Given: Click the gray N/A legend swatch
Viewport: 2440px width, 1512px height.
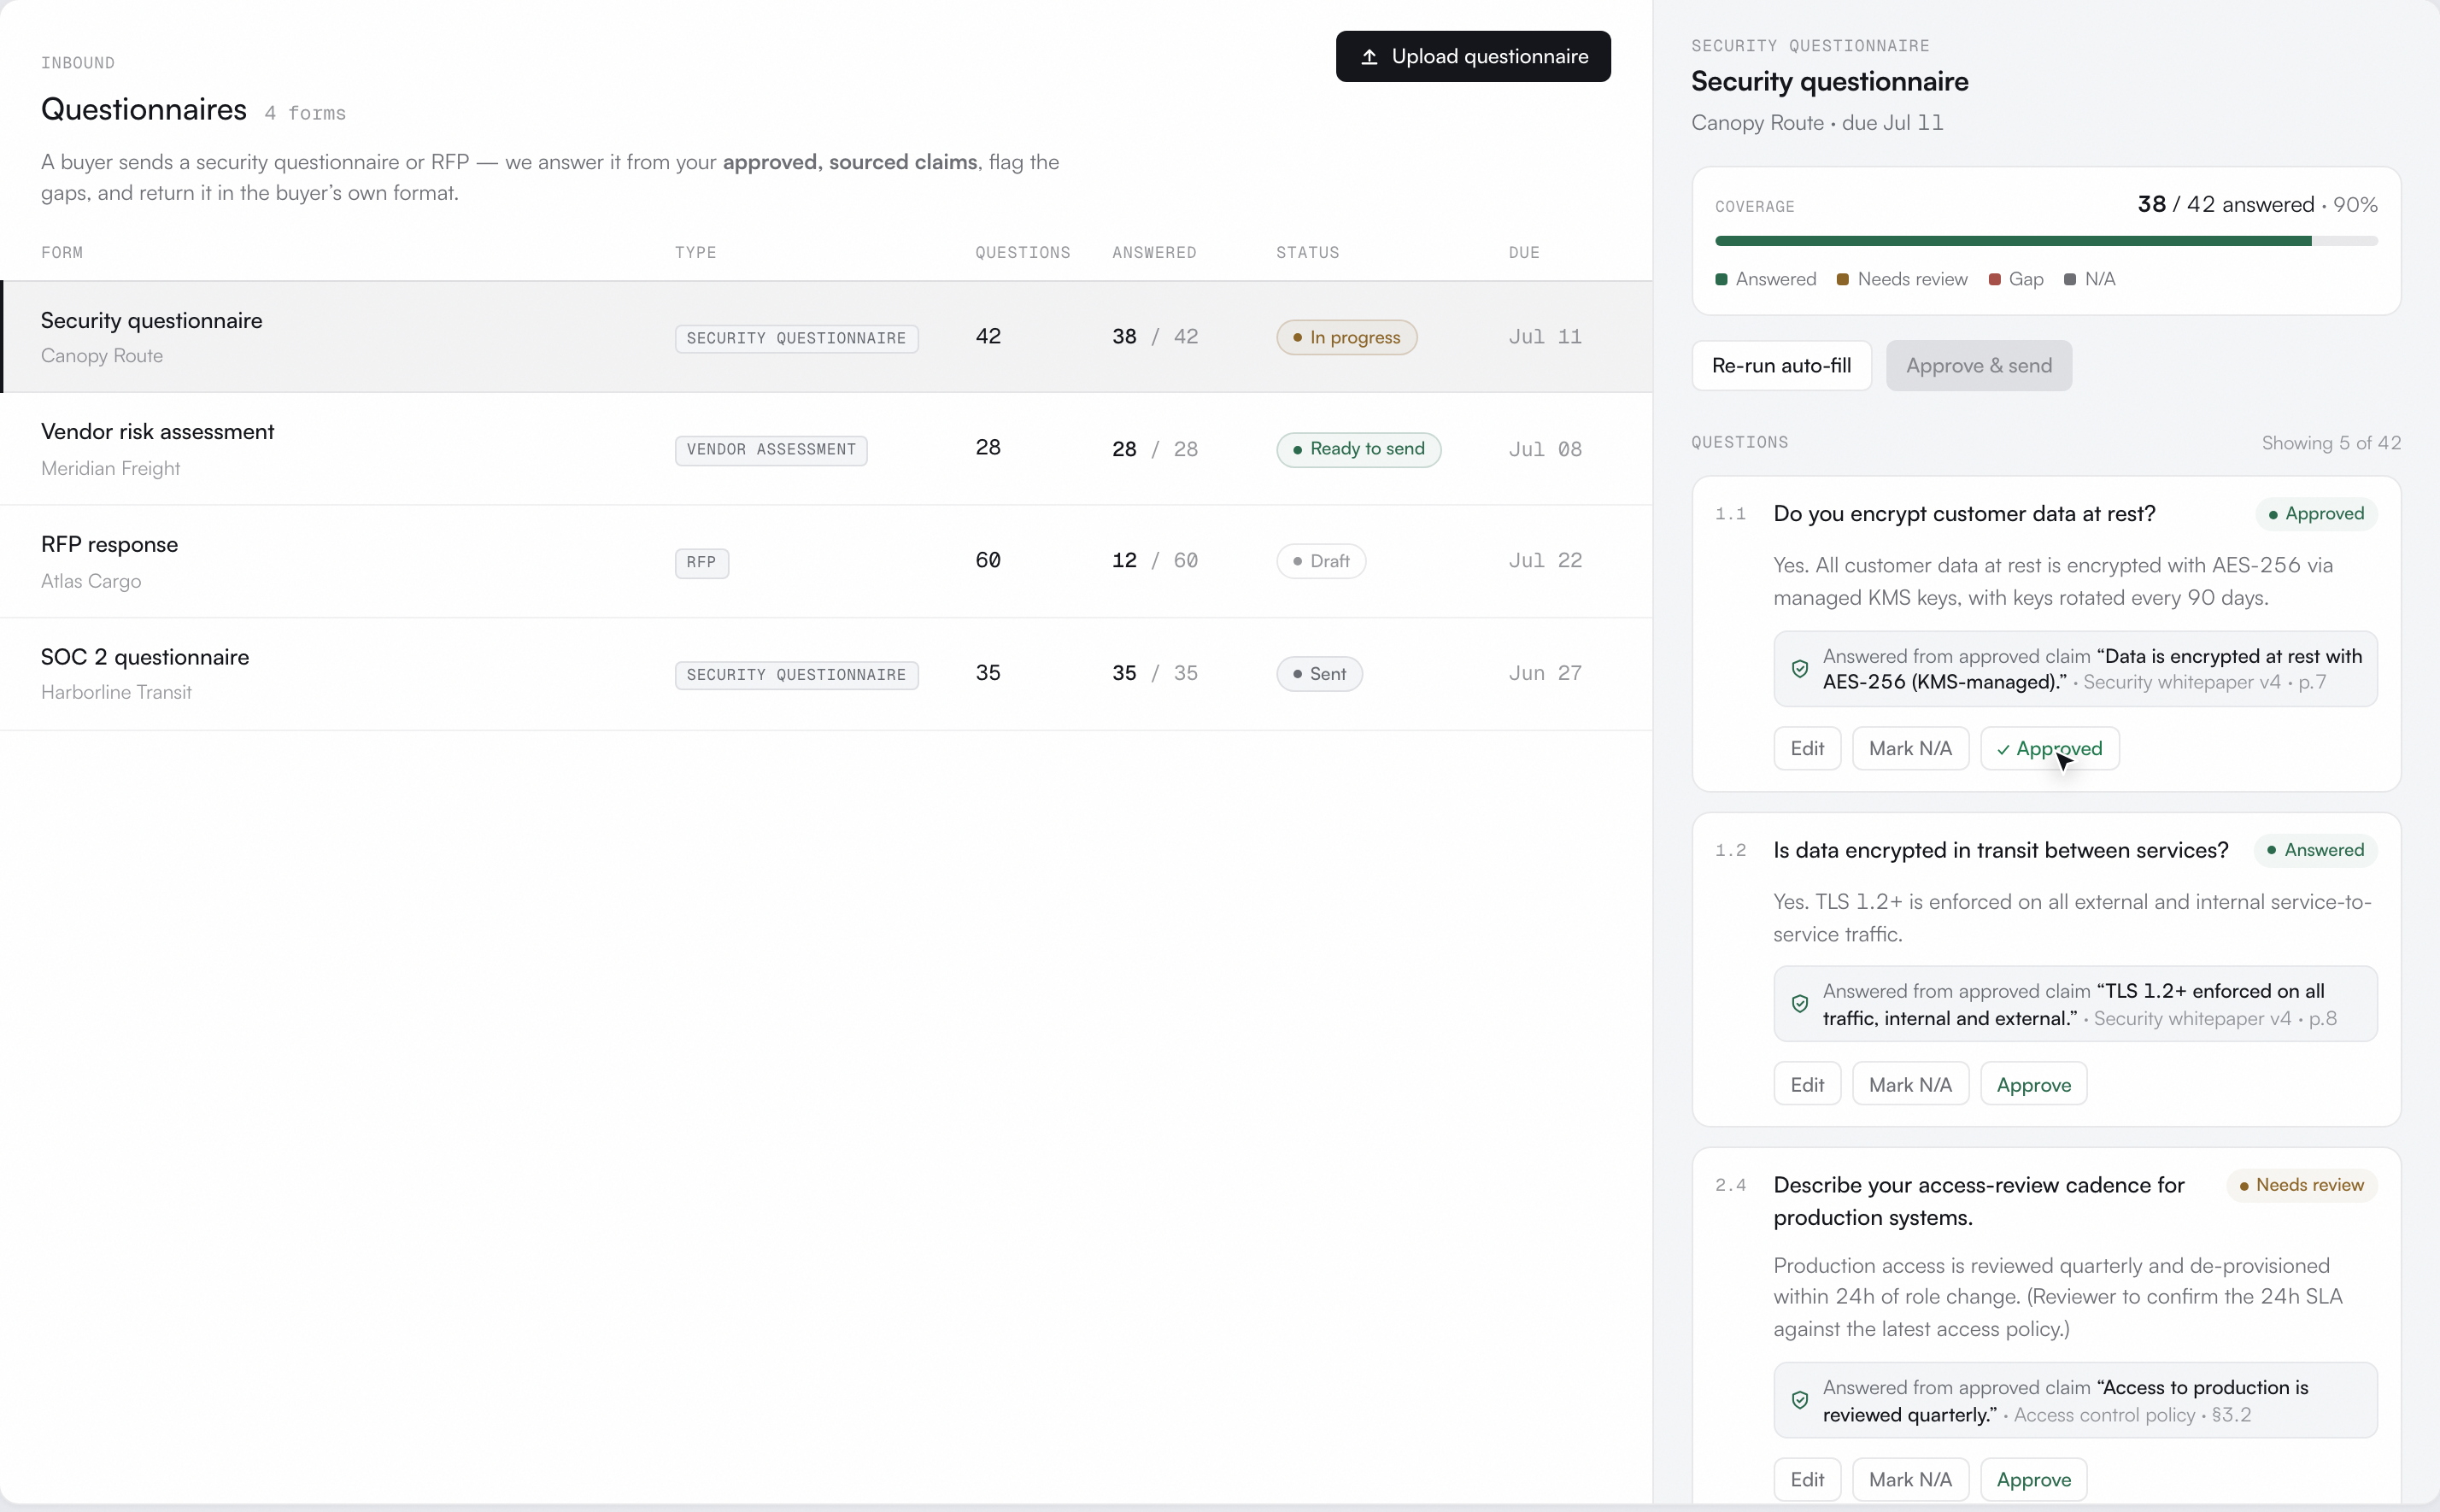Looking at the screenshot, I should click(x=2070, y=279).
